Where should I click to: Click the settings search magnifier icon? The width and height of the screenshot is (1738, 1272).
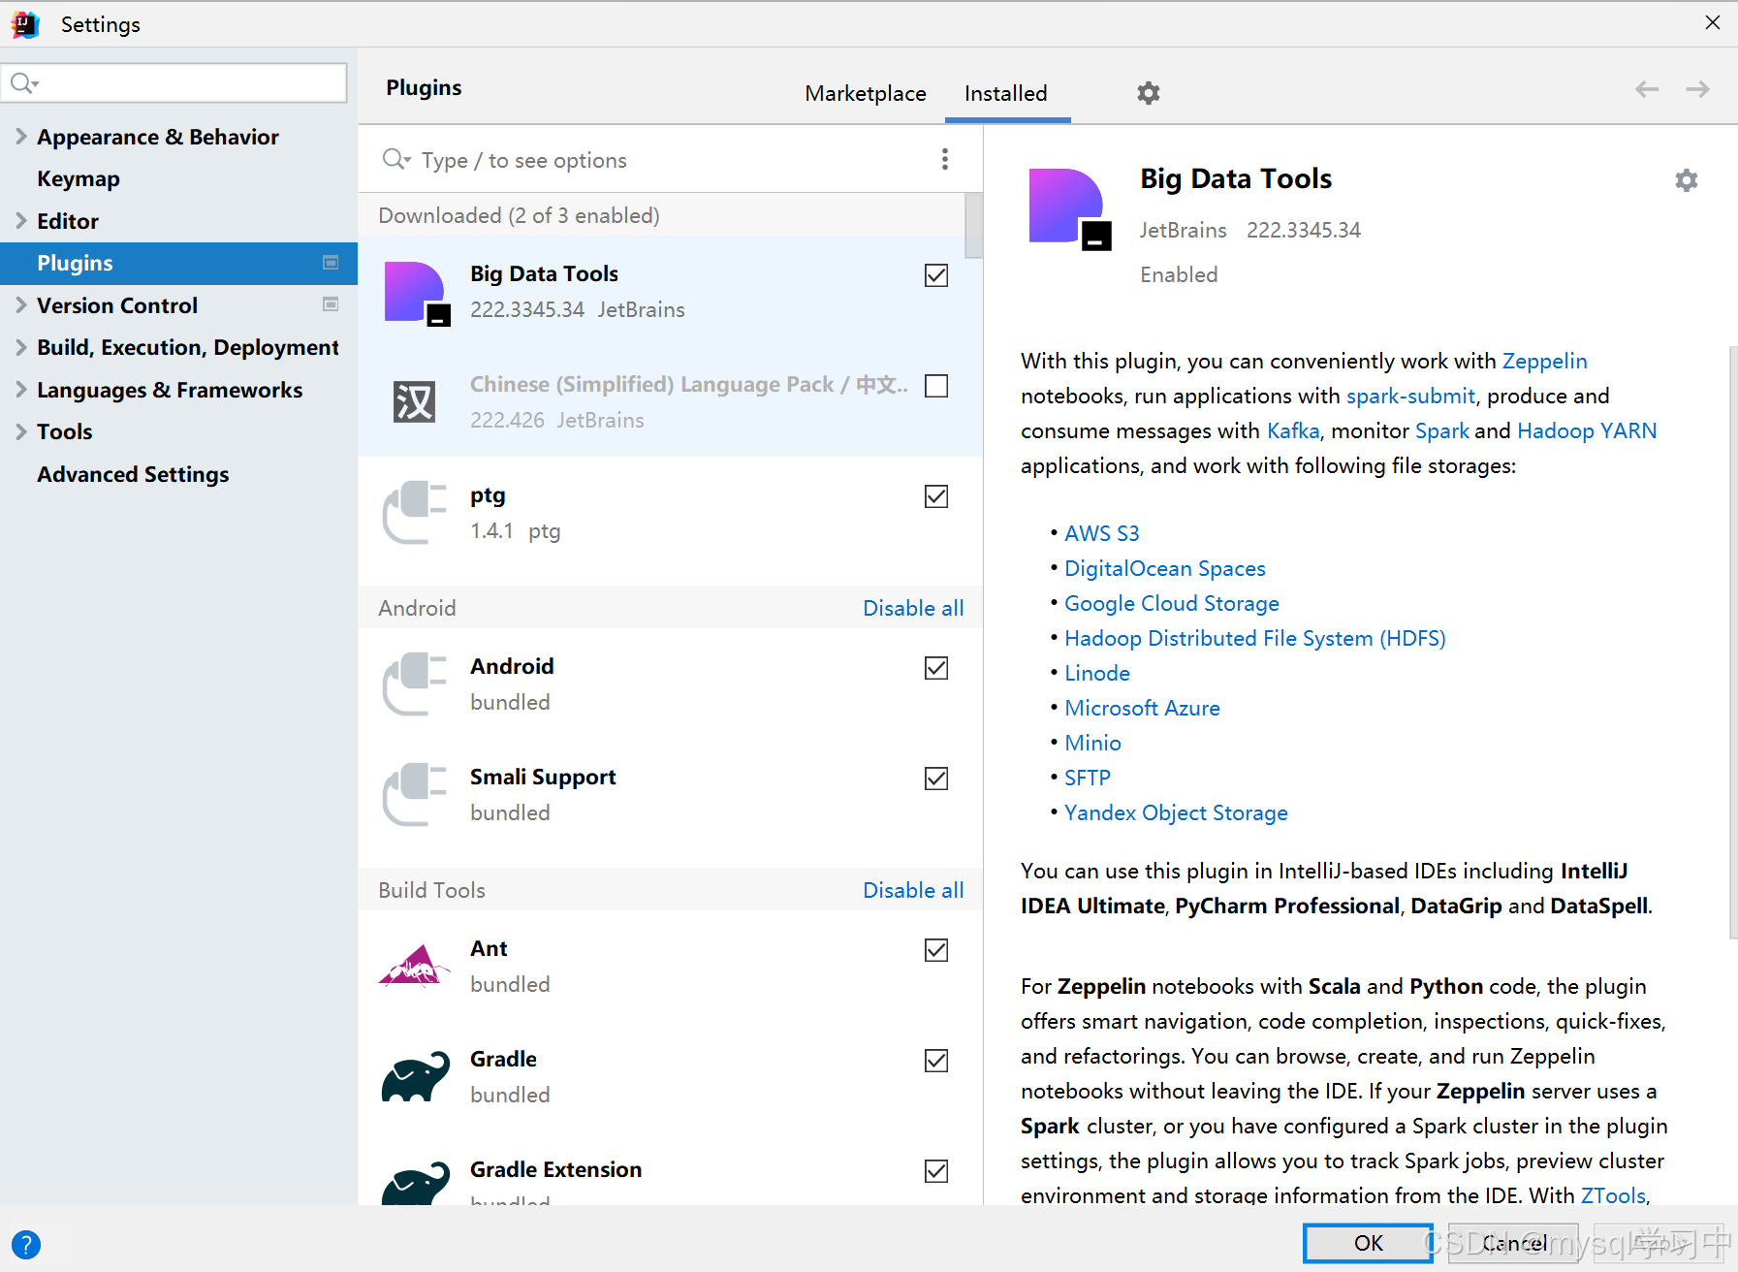(x=23, y=83)
